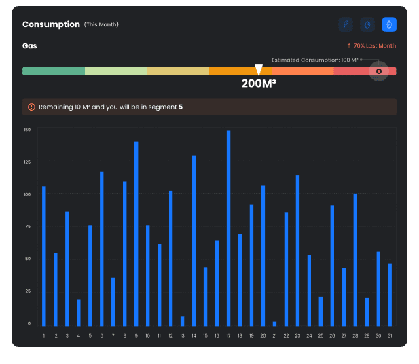
Task: Click the bar for day 1
Action: [x=44, y=256]
